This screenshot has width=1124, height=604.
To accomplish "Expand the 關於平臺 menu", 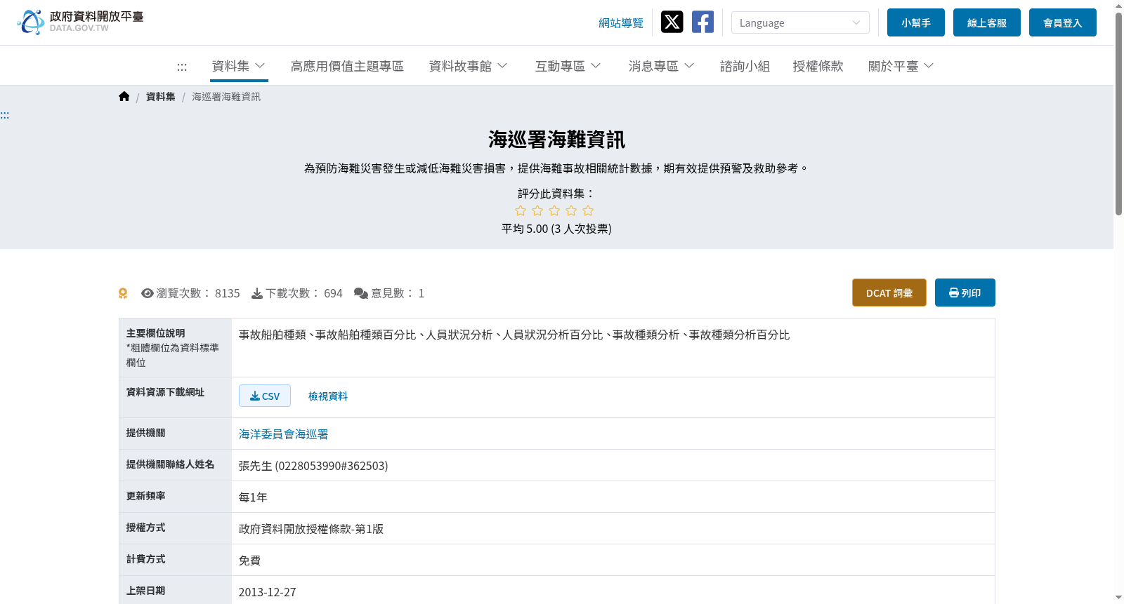I will [x=901, y=66].
